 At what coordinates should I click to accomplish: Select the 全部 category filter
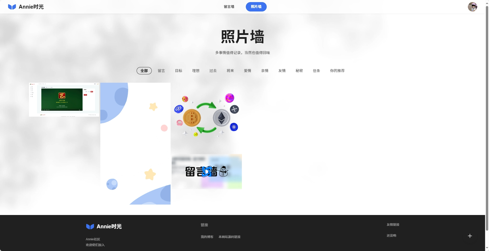tap(144, 71)
